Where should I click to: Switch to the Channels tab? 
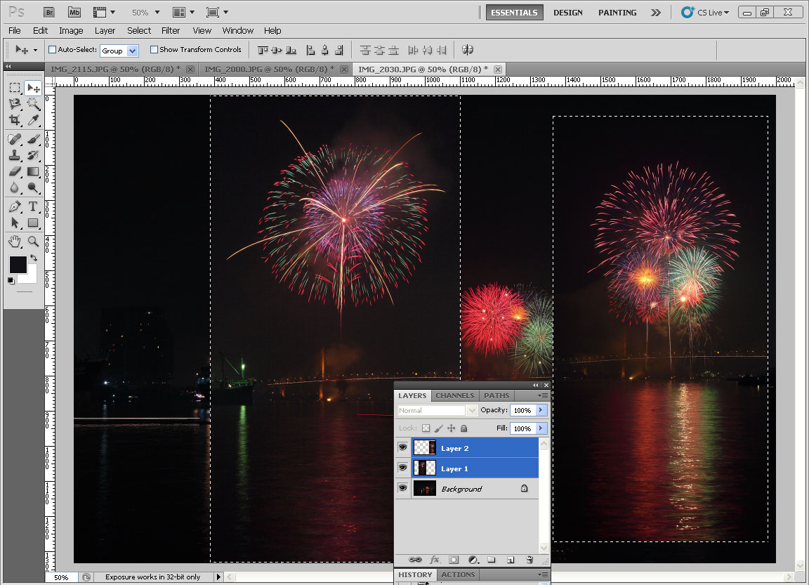pyautogui.click(x=455, y=395)
